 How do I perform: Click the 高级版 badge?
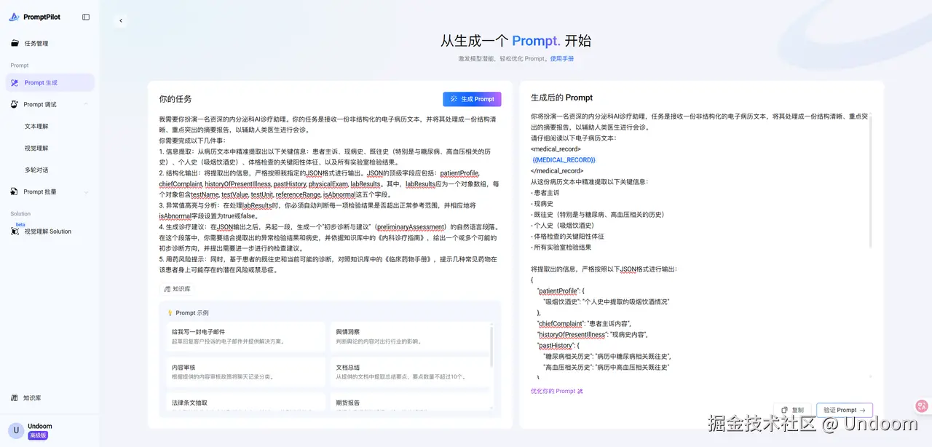[38, 435]
